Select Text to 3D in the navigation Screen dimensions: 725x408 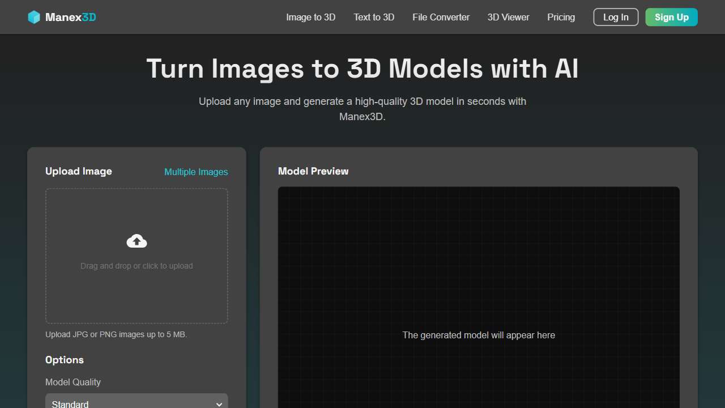pos(373,17)
